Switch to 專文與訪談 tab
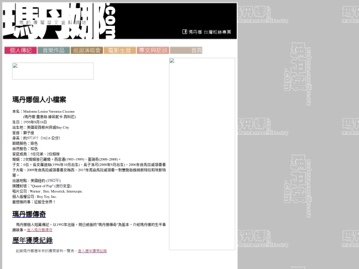The height and width of the screenshot is (269, 359). 153,50
